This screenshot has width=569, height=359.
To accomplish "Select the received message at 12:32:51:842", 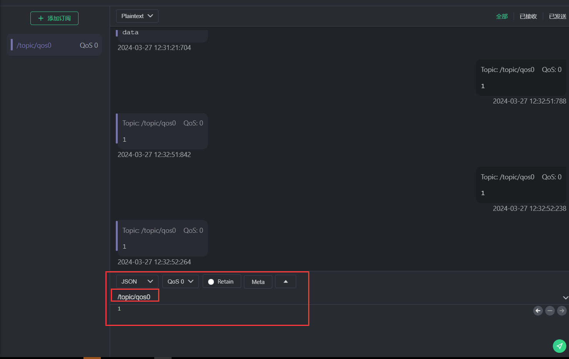I will tap(162, 131).
